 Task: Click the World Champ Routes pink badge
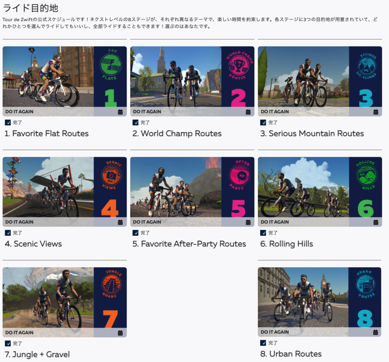238,65
